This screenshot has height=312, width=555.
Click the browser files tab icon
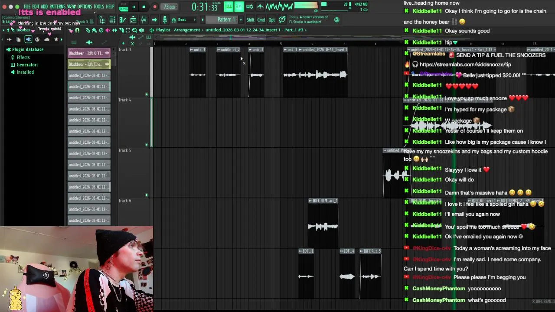(18, 39)
